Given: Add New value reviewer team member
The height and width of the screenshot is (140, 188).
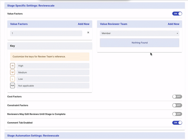Looking at the screenshot, I should click(x=173, y=24).
